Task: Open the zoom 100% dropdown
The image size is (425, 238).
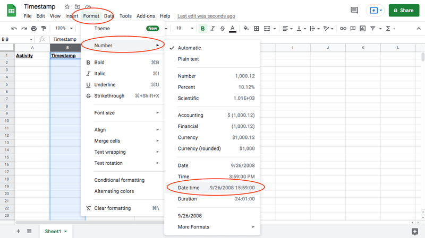Action: pos(64,28)
